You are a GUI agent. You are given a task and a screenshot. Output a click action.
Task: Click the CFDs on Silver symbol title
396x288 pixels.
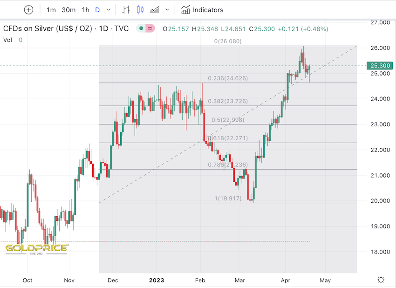tap(66, 29)
